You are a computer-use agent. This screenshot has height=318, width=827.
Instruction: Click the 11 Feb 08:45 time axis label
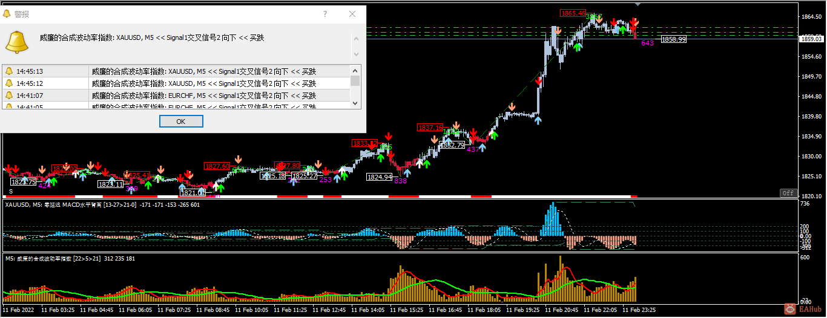tap(214, 310)
